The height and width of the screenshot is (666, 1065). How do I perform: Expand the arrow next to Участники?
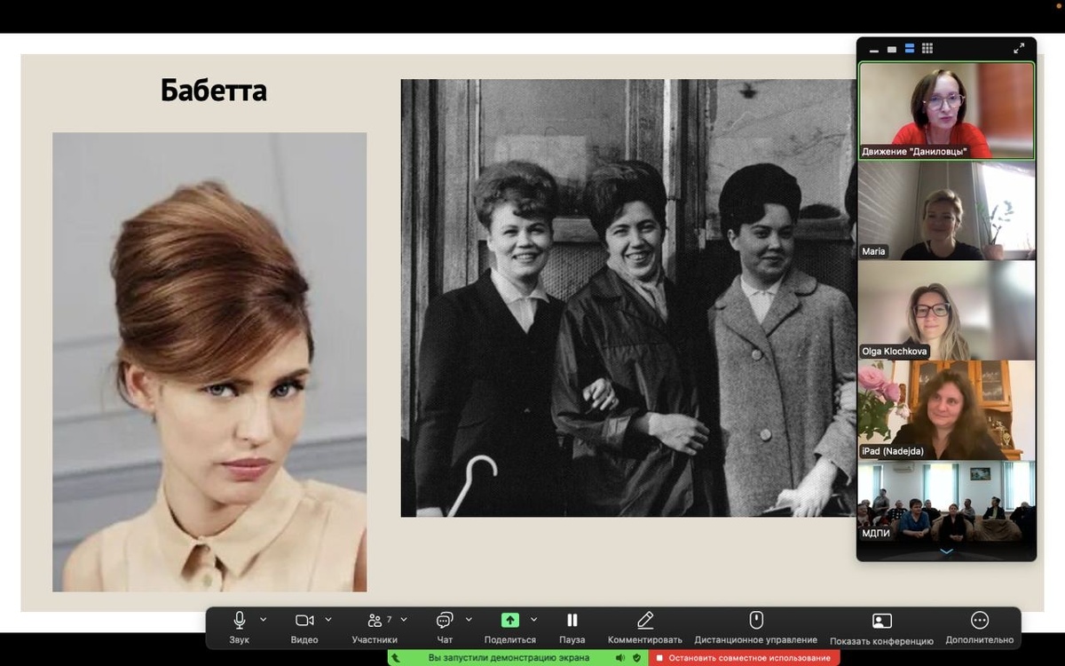[x=404, y=619]
